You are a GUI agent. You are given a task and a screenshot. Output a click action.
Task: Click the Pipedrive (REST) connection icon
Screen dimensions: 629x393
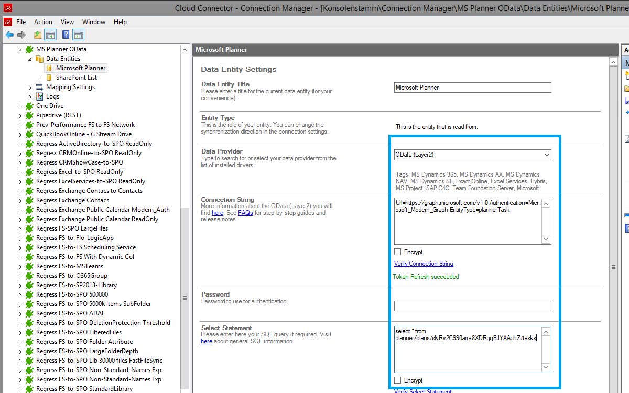29,115
